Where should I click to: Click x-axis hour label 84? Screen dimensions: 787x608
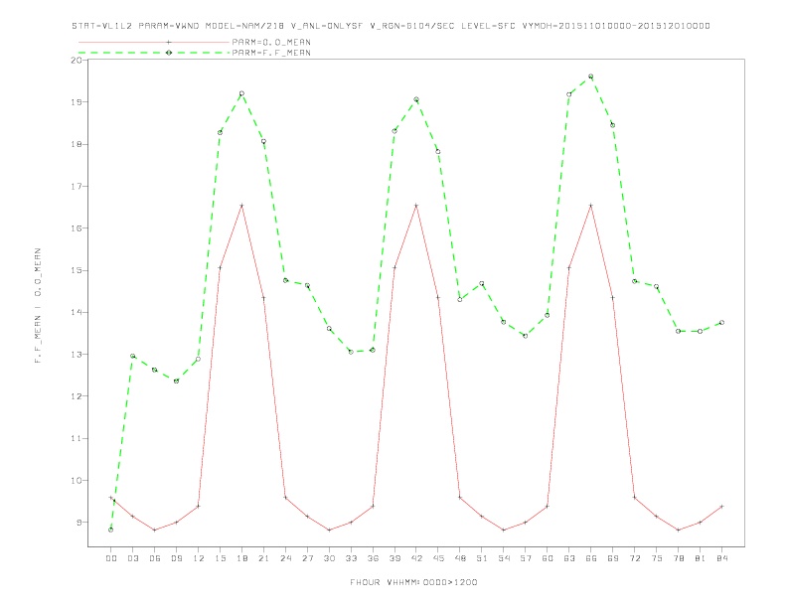coord(722,558)
